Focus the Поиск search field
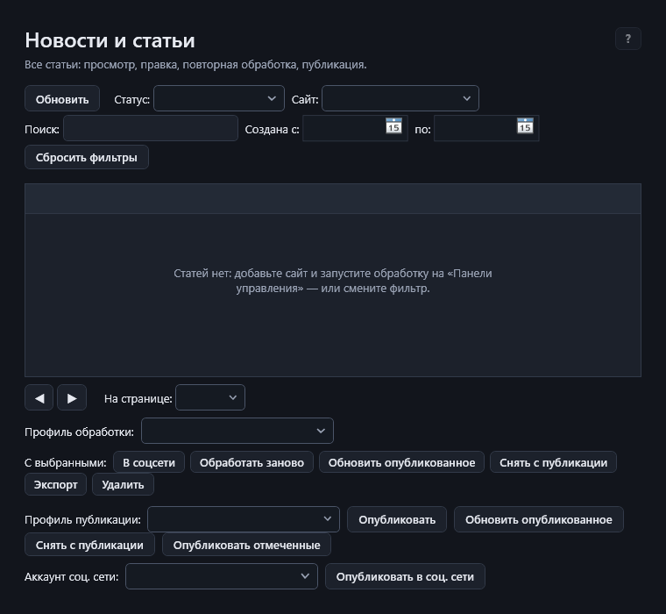The height and width of the screenshot is (614, 666). (151, 128)
